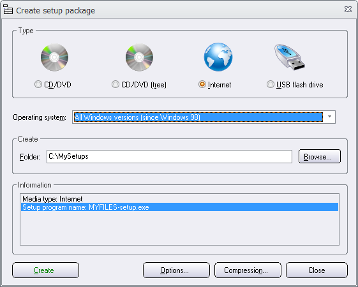Click the CD/DVD disc icon
Viewport: 358px width, 287px height.
[x=54, y=57]
